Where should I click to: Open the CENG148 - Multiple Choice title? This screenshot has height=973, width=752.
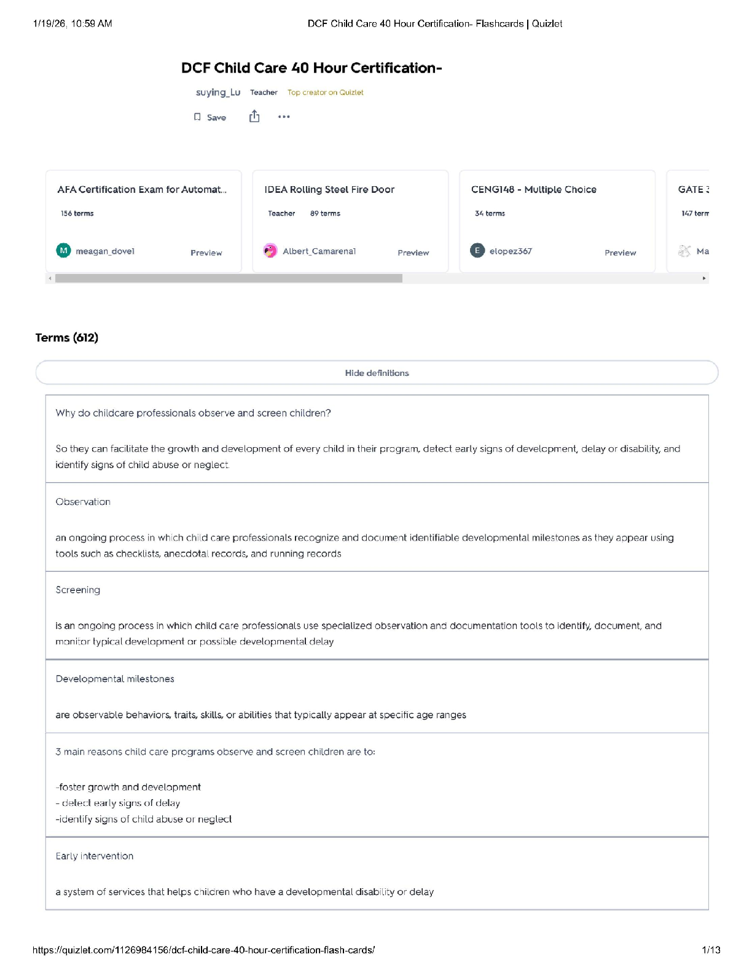coord(533,189)
